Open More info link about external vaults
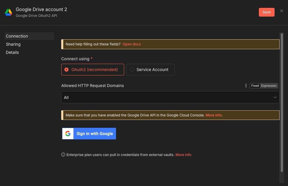This screenshot has height=186, width=288. (183, 155)
